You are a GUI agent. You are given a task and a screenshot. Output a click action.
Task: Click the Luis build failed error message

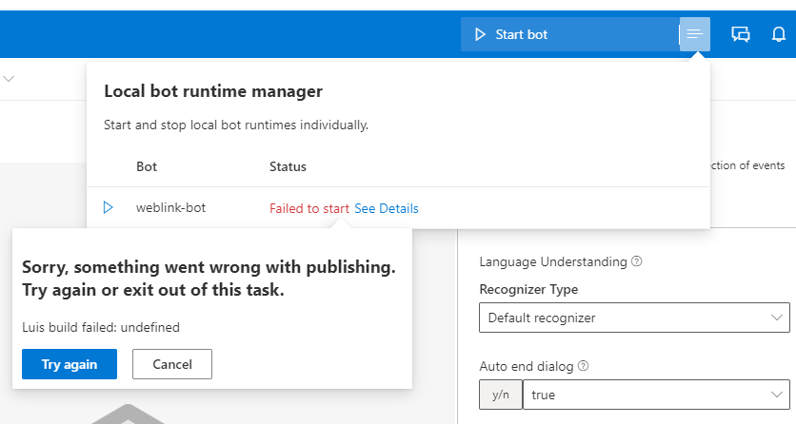pyautogui.click(x=101, y=328)
